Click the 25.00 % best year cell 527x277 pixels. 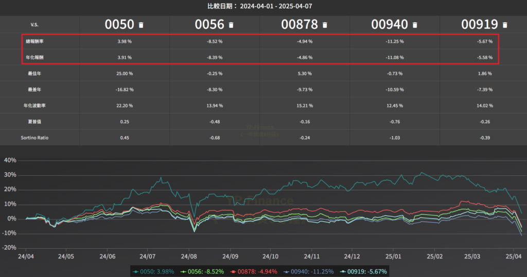pyautogui.click(x=125, y=73)
